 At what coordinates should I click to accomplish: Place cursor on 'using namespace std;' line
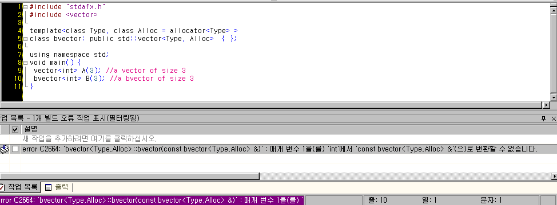[x=69, y=55]
